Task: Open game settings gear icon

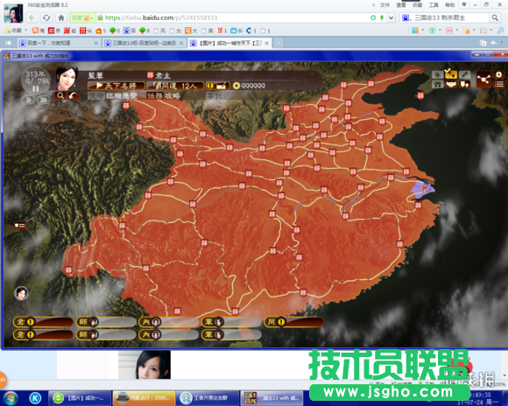Action: pos(499,74)
